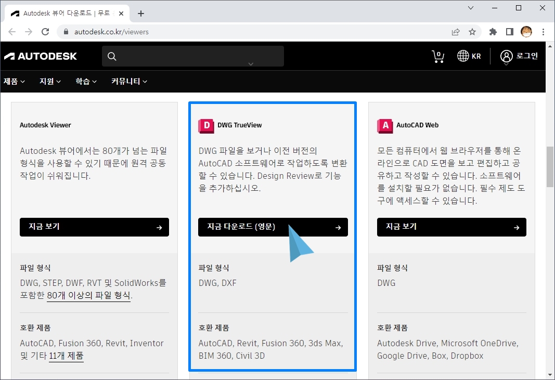Open Chrome three-dot menu
The width and height of the screenshot is (555, 380).
(543, 32)
